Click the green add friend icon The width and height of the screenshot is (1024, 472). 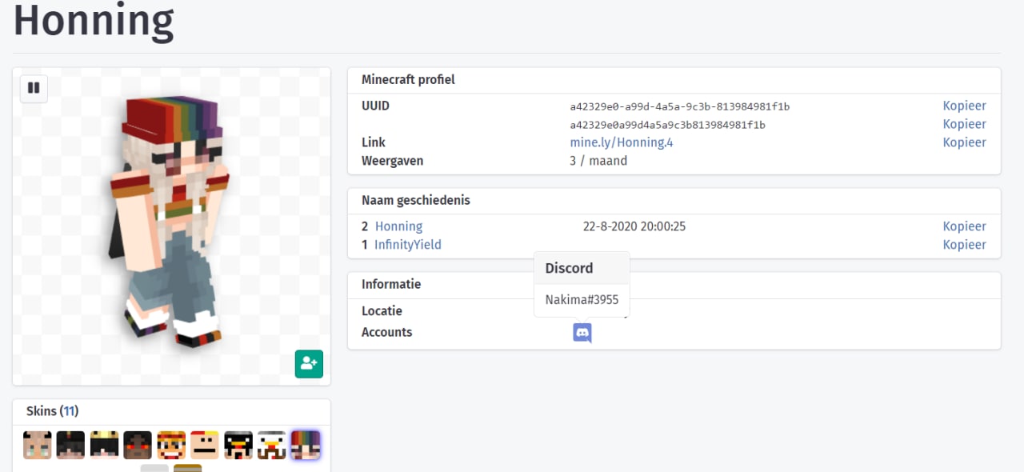309,364
